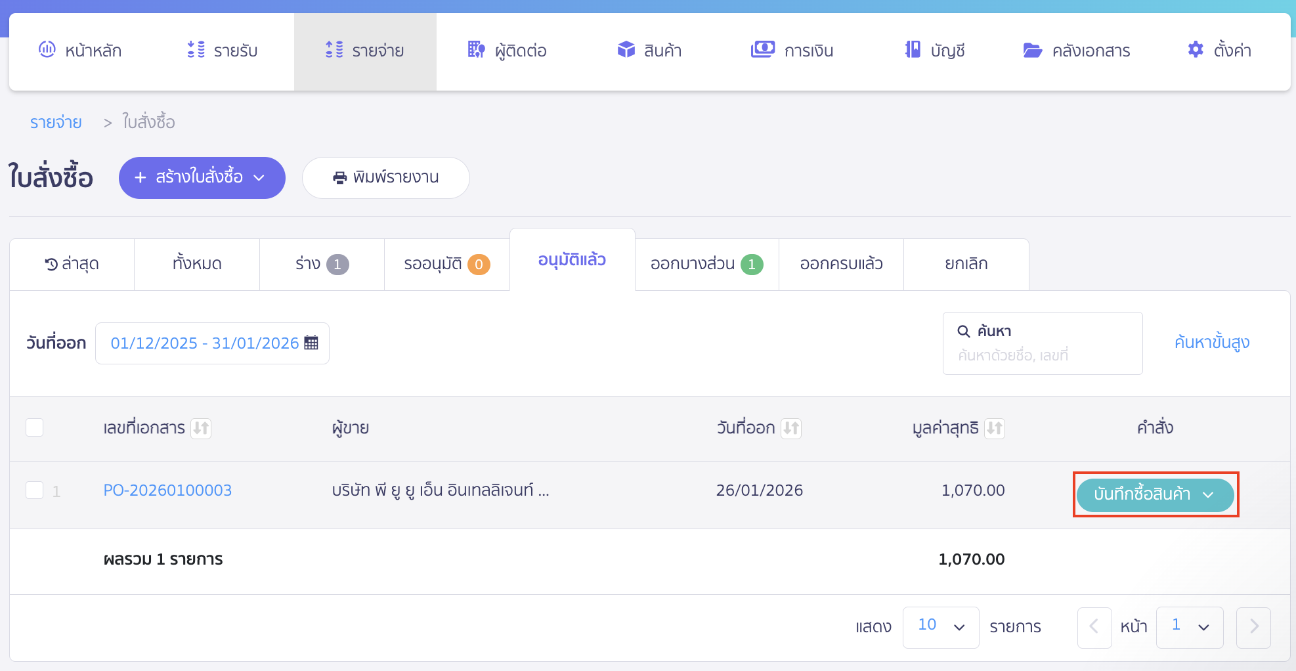Click the พิมพ์รายงาน print report button
The image size is (1296, 671).
(x=385, y=178)
